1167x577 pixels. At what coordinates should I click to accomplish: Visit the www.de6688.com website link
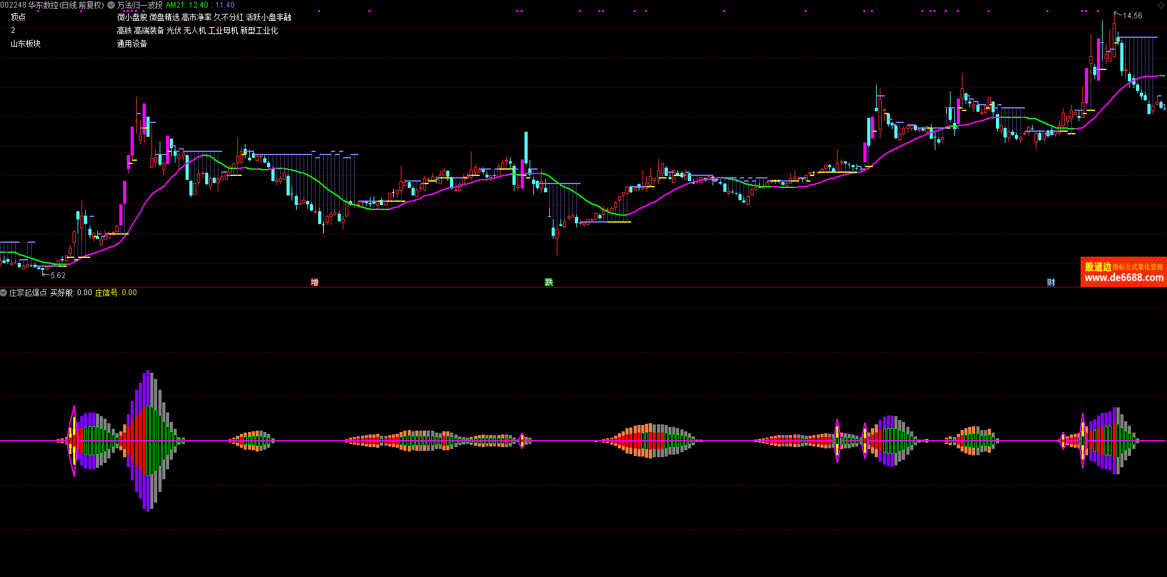(1123, 277)
